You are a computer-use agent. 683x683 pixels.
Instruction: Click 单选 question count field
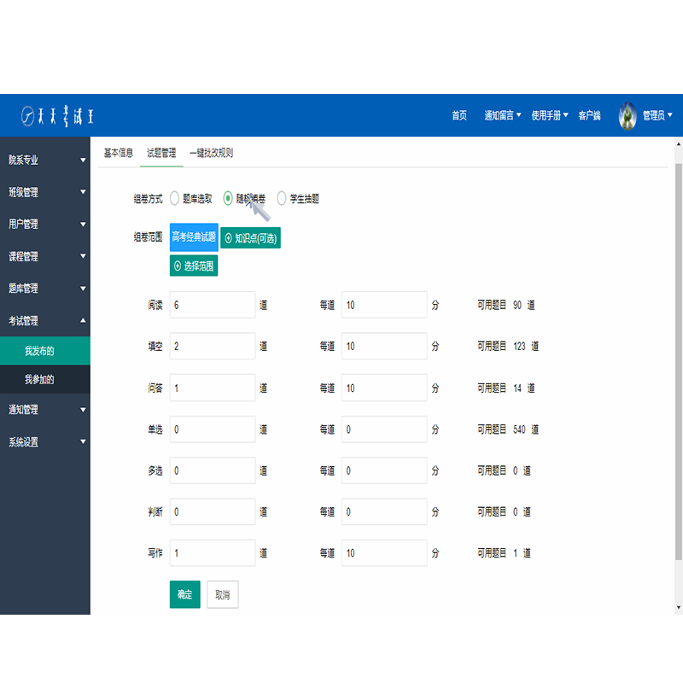click(x=213, y=429)
